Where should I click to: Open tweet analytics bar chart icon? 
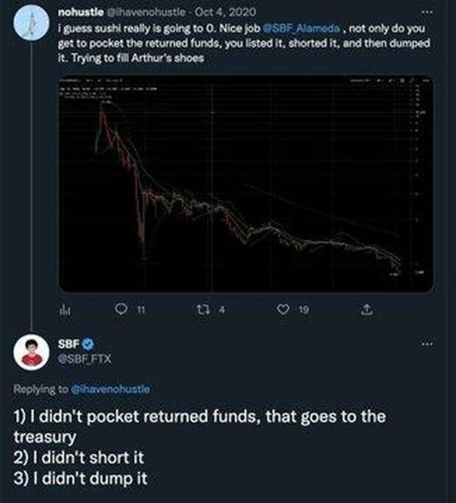click(x=63, y=311)
